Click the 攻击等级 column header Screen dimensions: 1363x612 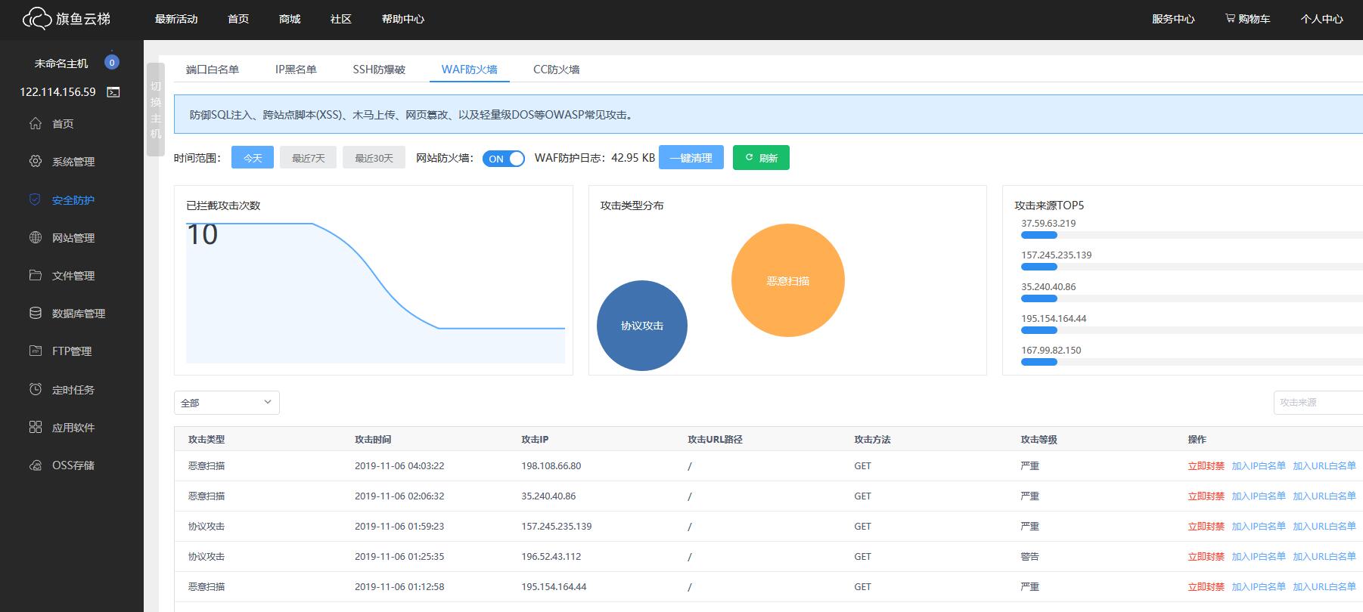pyautogui.click(x=1039, y=440)
